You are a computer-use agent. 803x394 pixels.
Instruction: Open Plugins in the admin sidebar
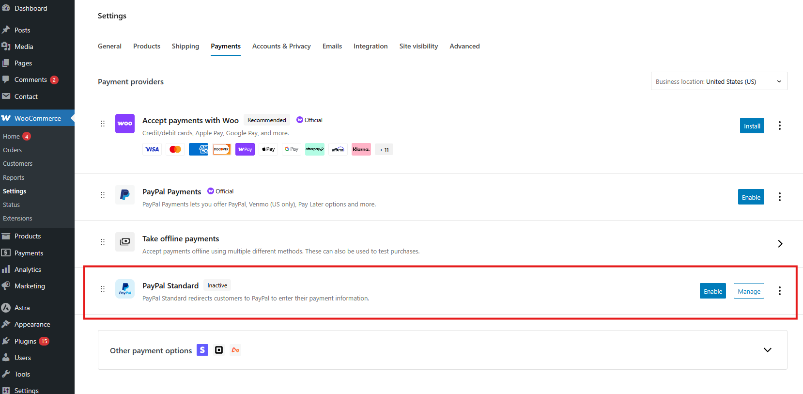coord(25,341)
